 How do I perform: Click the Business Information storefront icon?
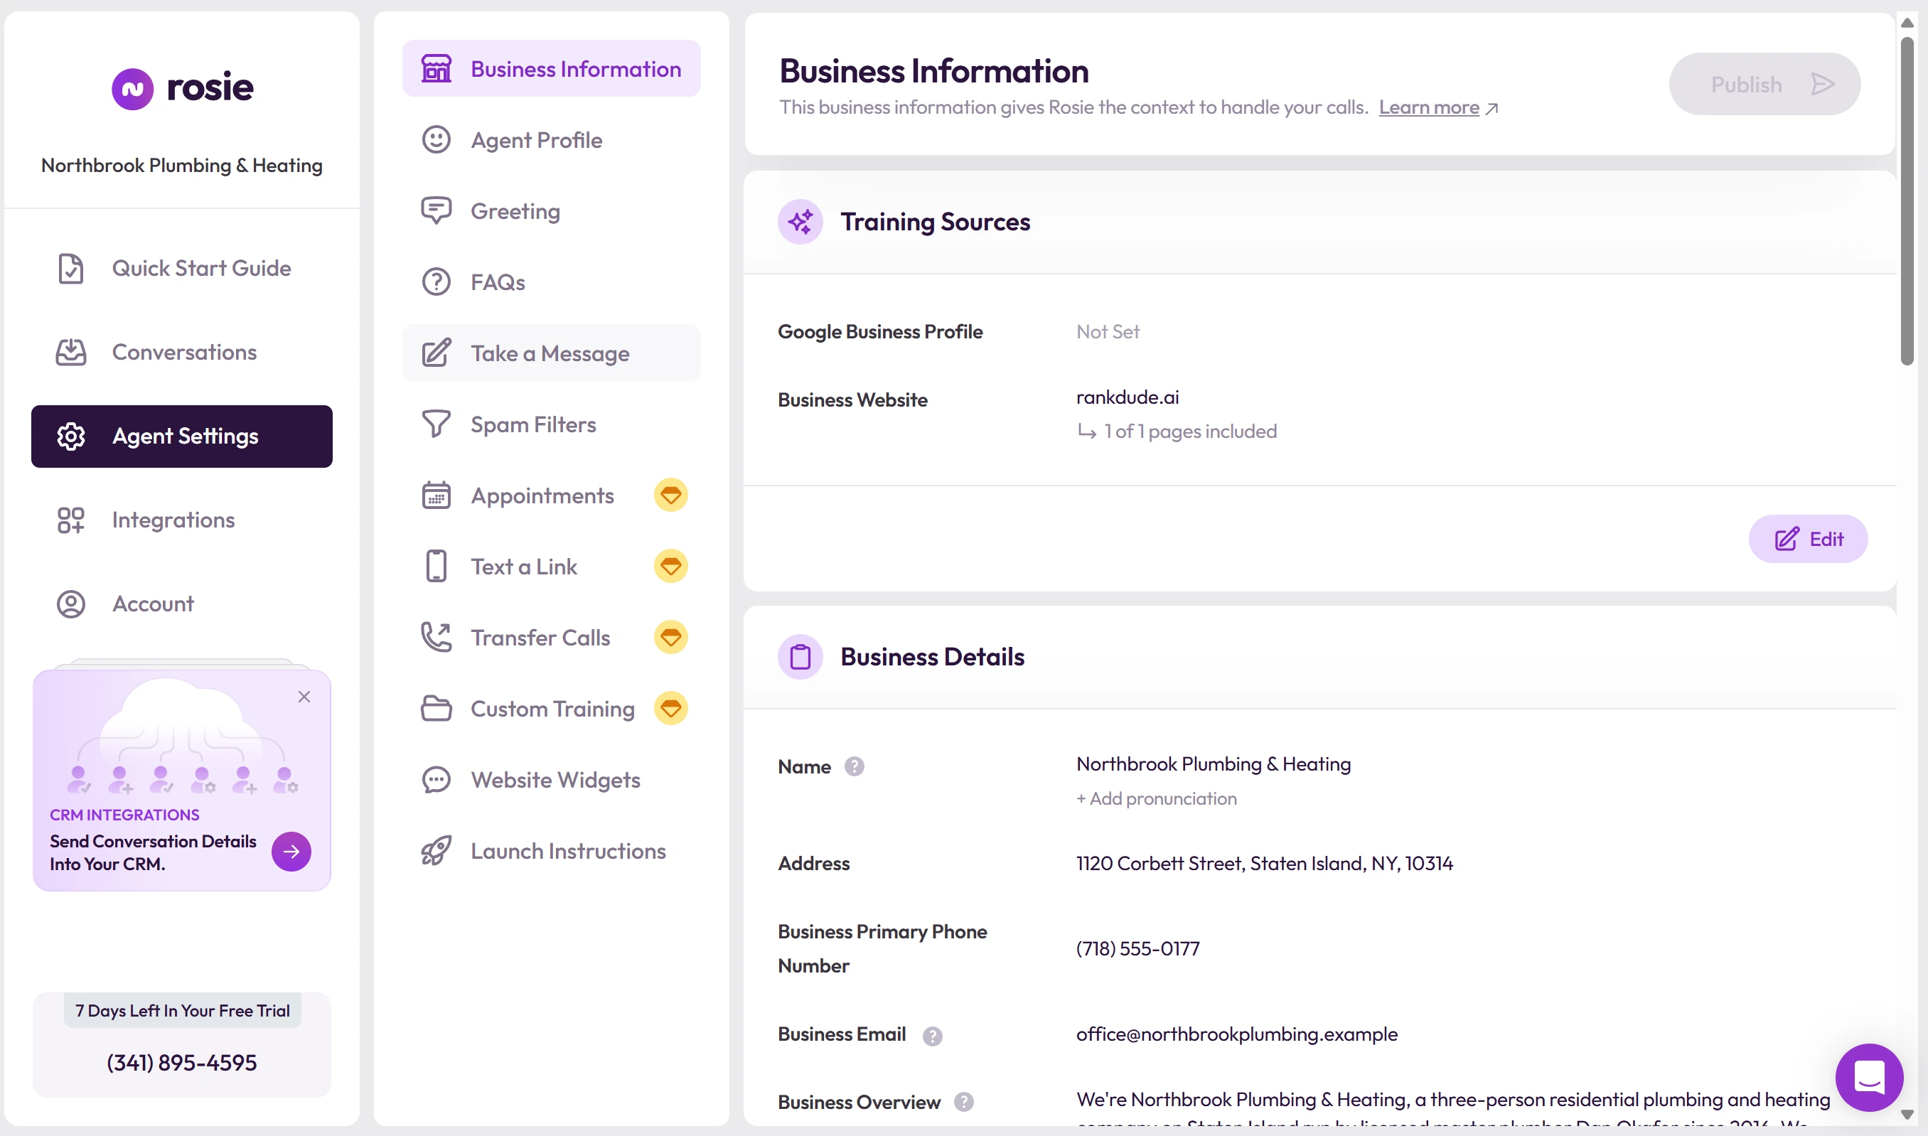pyautogui.click(x=437, y=69)
